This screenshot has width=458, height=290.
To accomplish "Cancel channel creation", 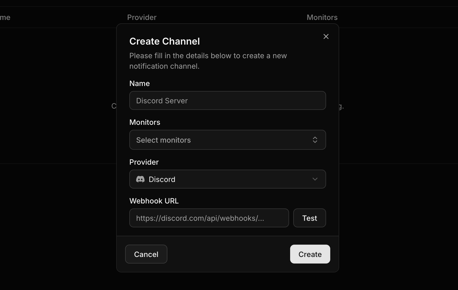I will click(x=146, y=254).
